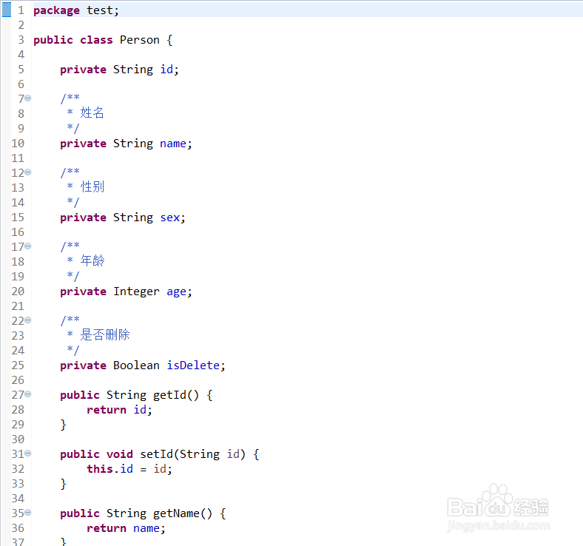Click 'class' keyword on line 3

[x=97, y=40]
